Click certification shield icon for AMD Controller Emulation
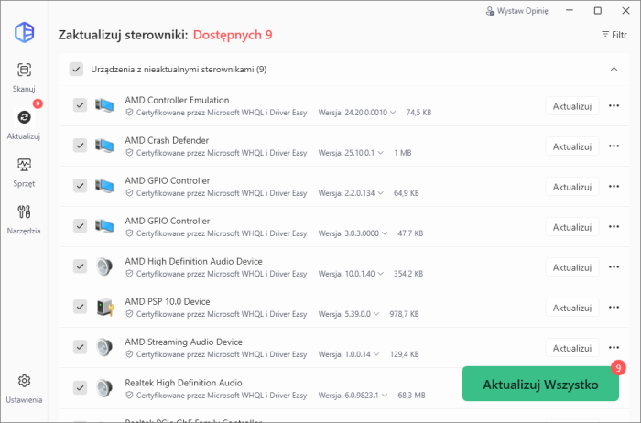 129,113
